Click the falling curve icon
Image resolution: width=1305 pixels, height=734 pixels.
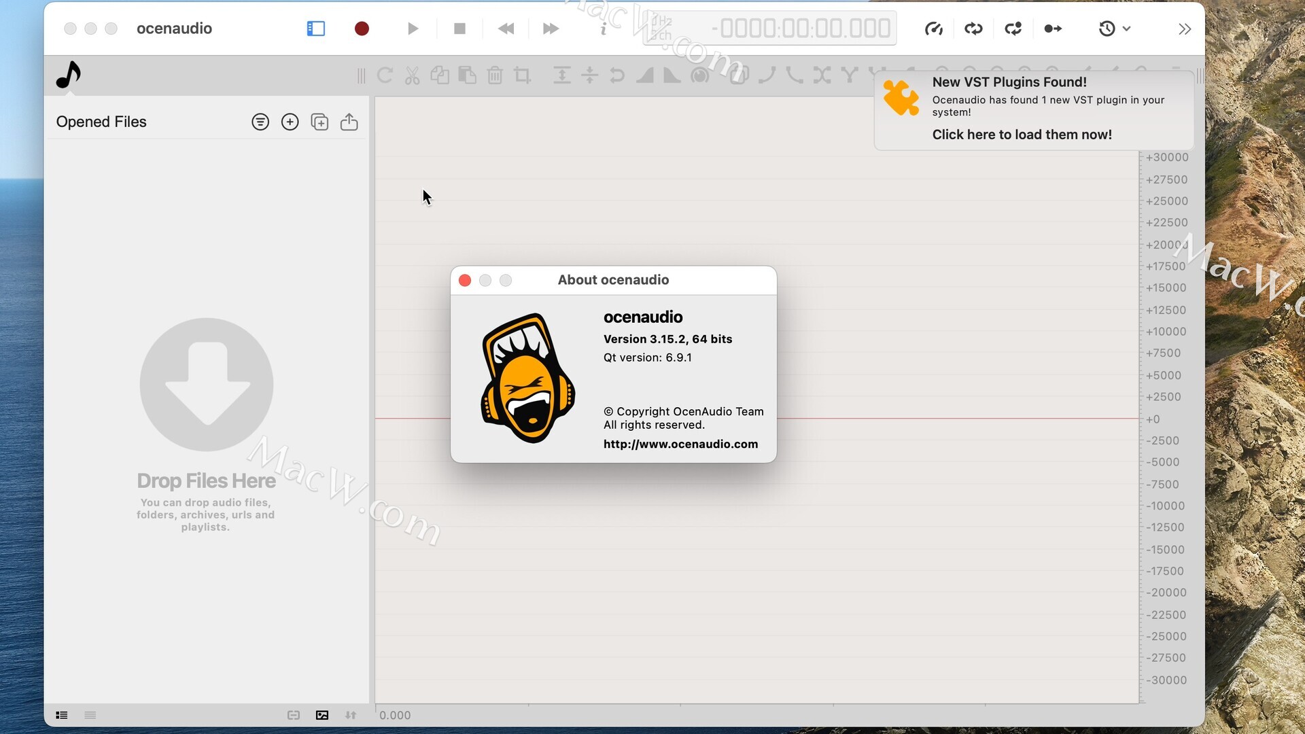795,75
